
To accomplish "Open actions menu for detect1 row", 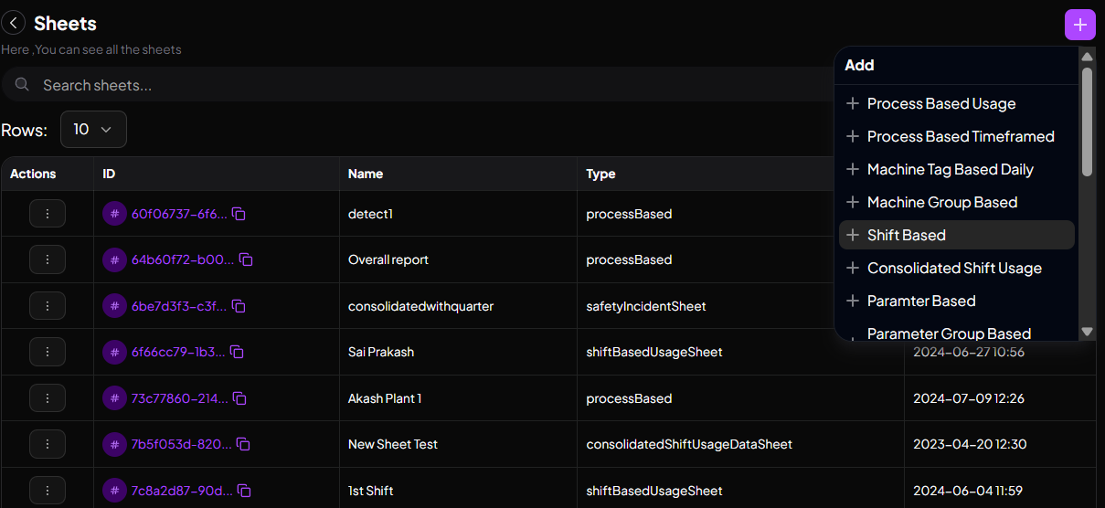I will point(48,214).
